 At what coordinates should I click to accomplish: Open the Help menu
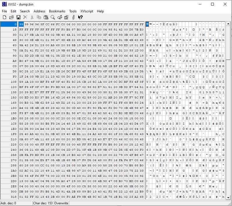(100, 11)
